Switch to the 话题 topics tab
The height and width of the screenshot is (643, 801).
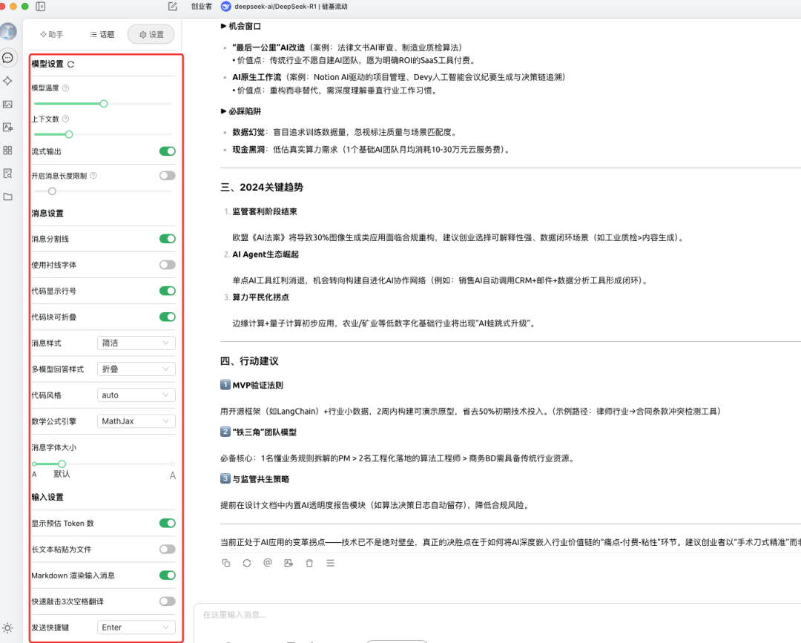coord(102,33)
